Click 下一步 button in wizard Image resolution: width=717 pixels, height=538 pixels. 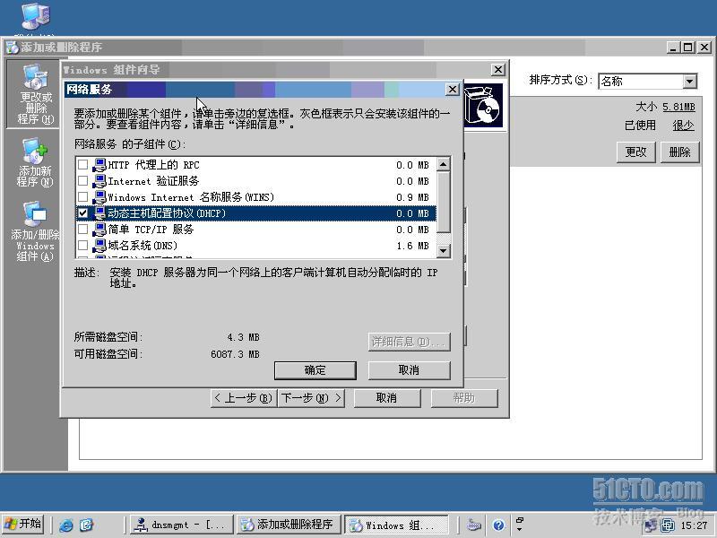[x=311, y=398]
